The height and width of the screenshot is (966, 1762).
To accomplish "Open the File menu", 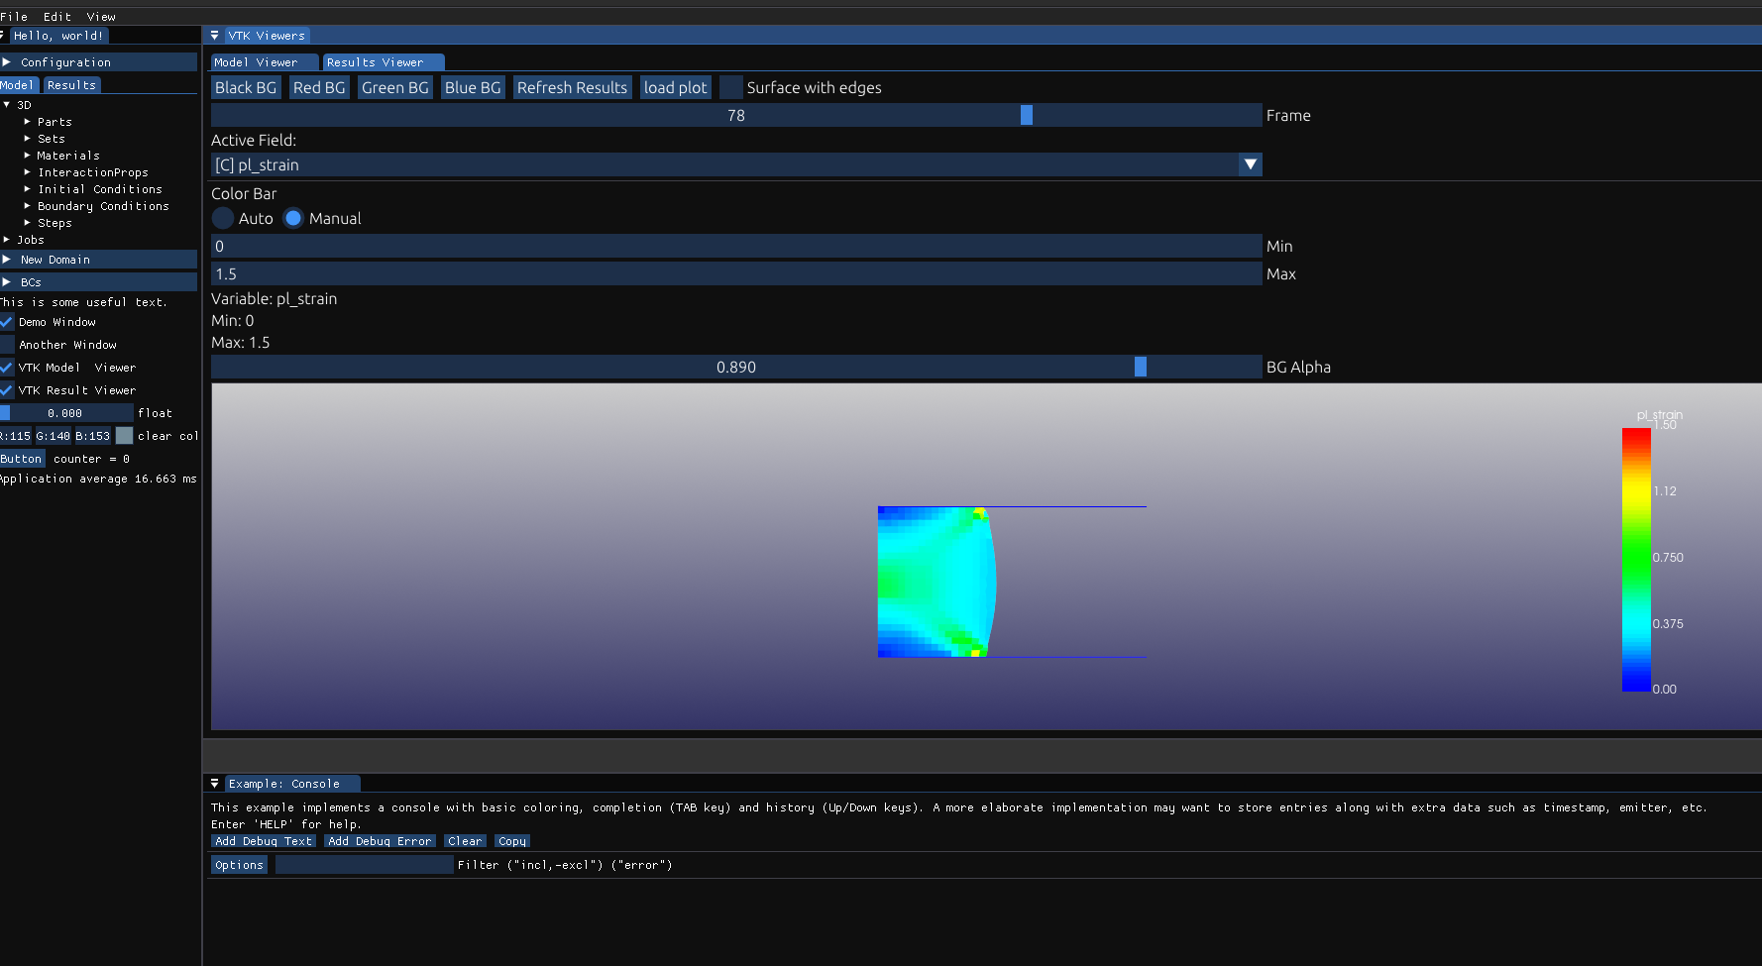I will tap(14, 17).
